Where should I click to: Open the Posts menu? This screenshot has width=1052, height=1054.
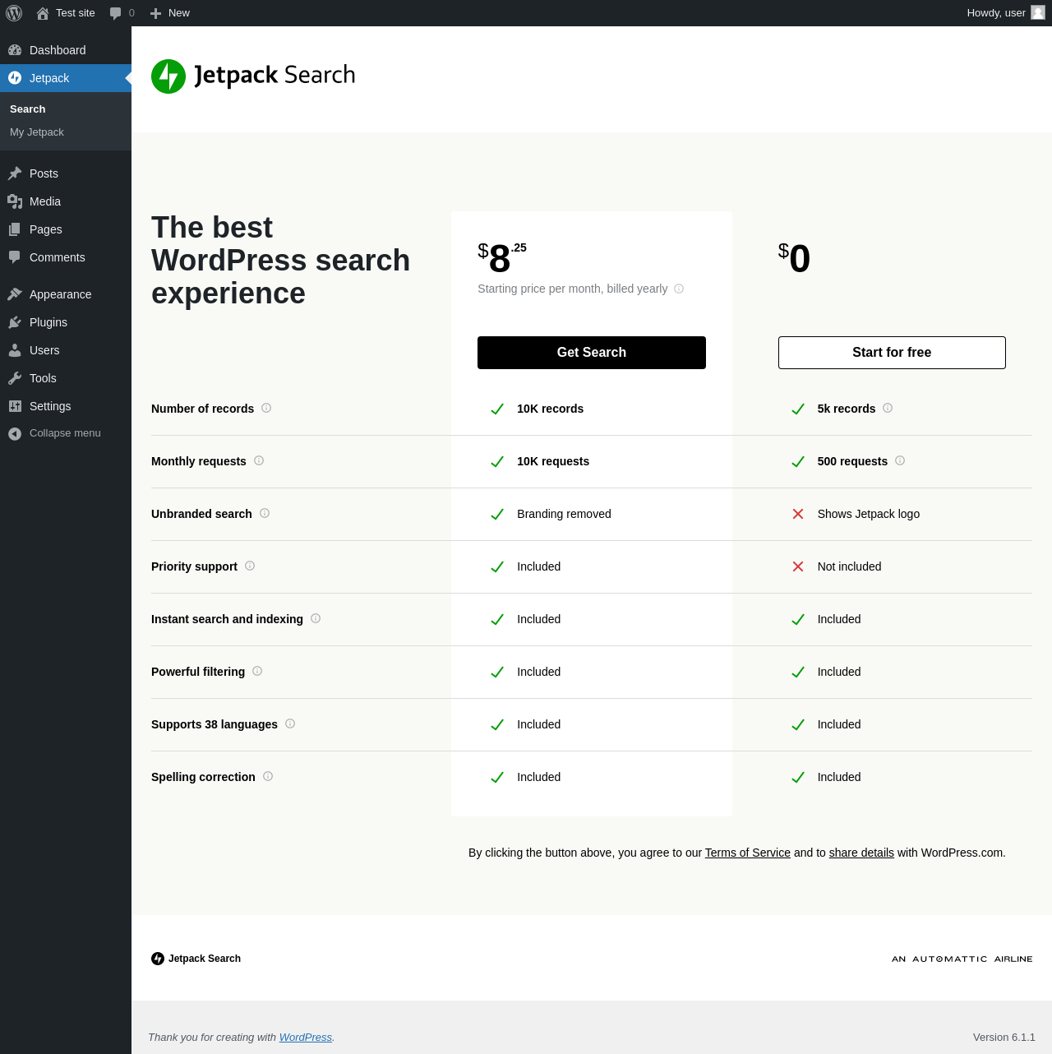click(66, 173)
